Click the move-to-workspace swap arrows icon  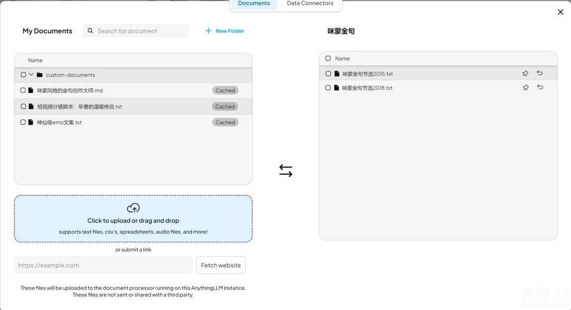(285, 171)
